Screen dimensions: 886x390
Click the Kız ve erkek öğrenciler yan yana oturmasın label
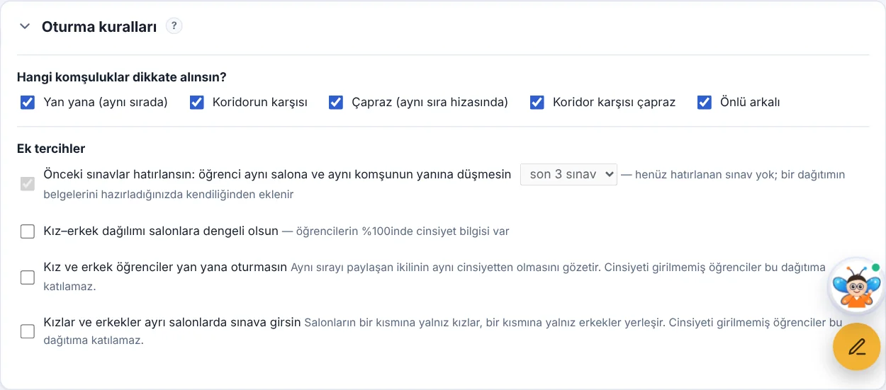(x=165, y=268)
